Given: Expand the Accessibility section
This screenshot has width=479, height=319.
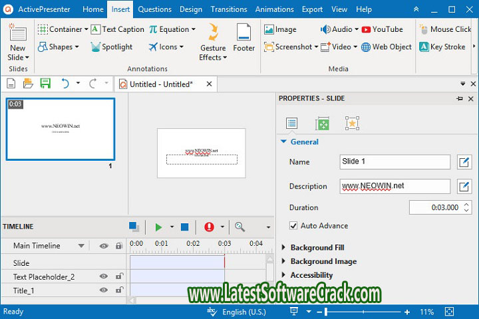Looking at the screenshot, I should tap(311, 275).
